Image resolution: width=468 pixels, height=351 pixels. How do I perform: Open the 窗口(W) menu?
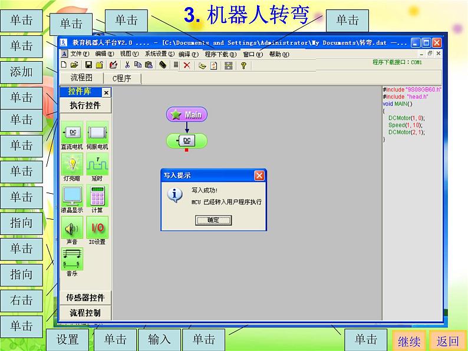tap(253, 54)
